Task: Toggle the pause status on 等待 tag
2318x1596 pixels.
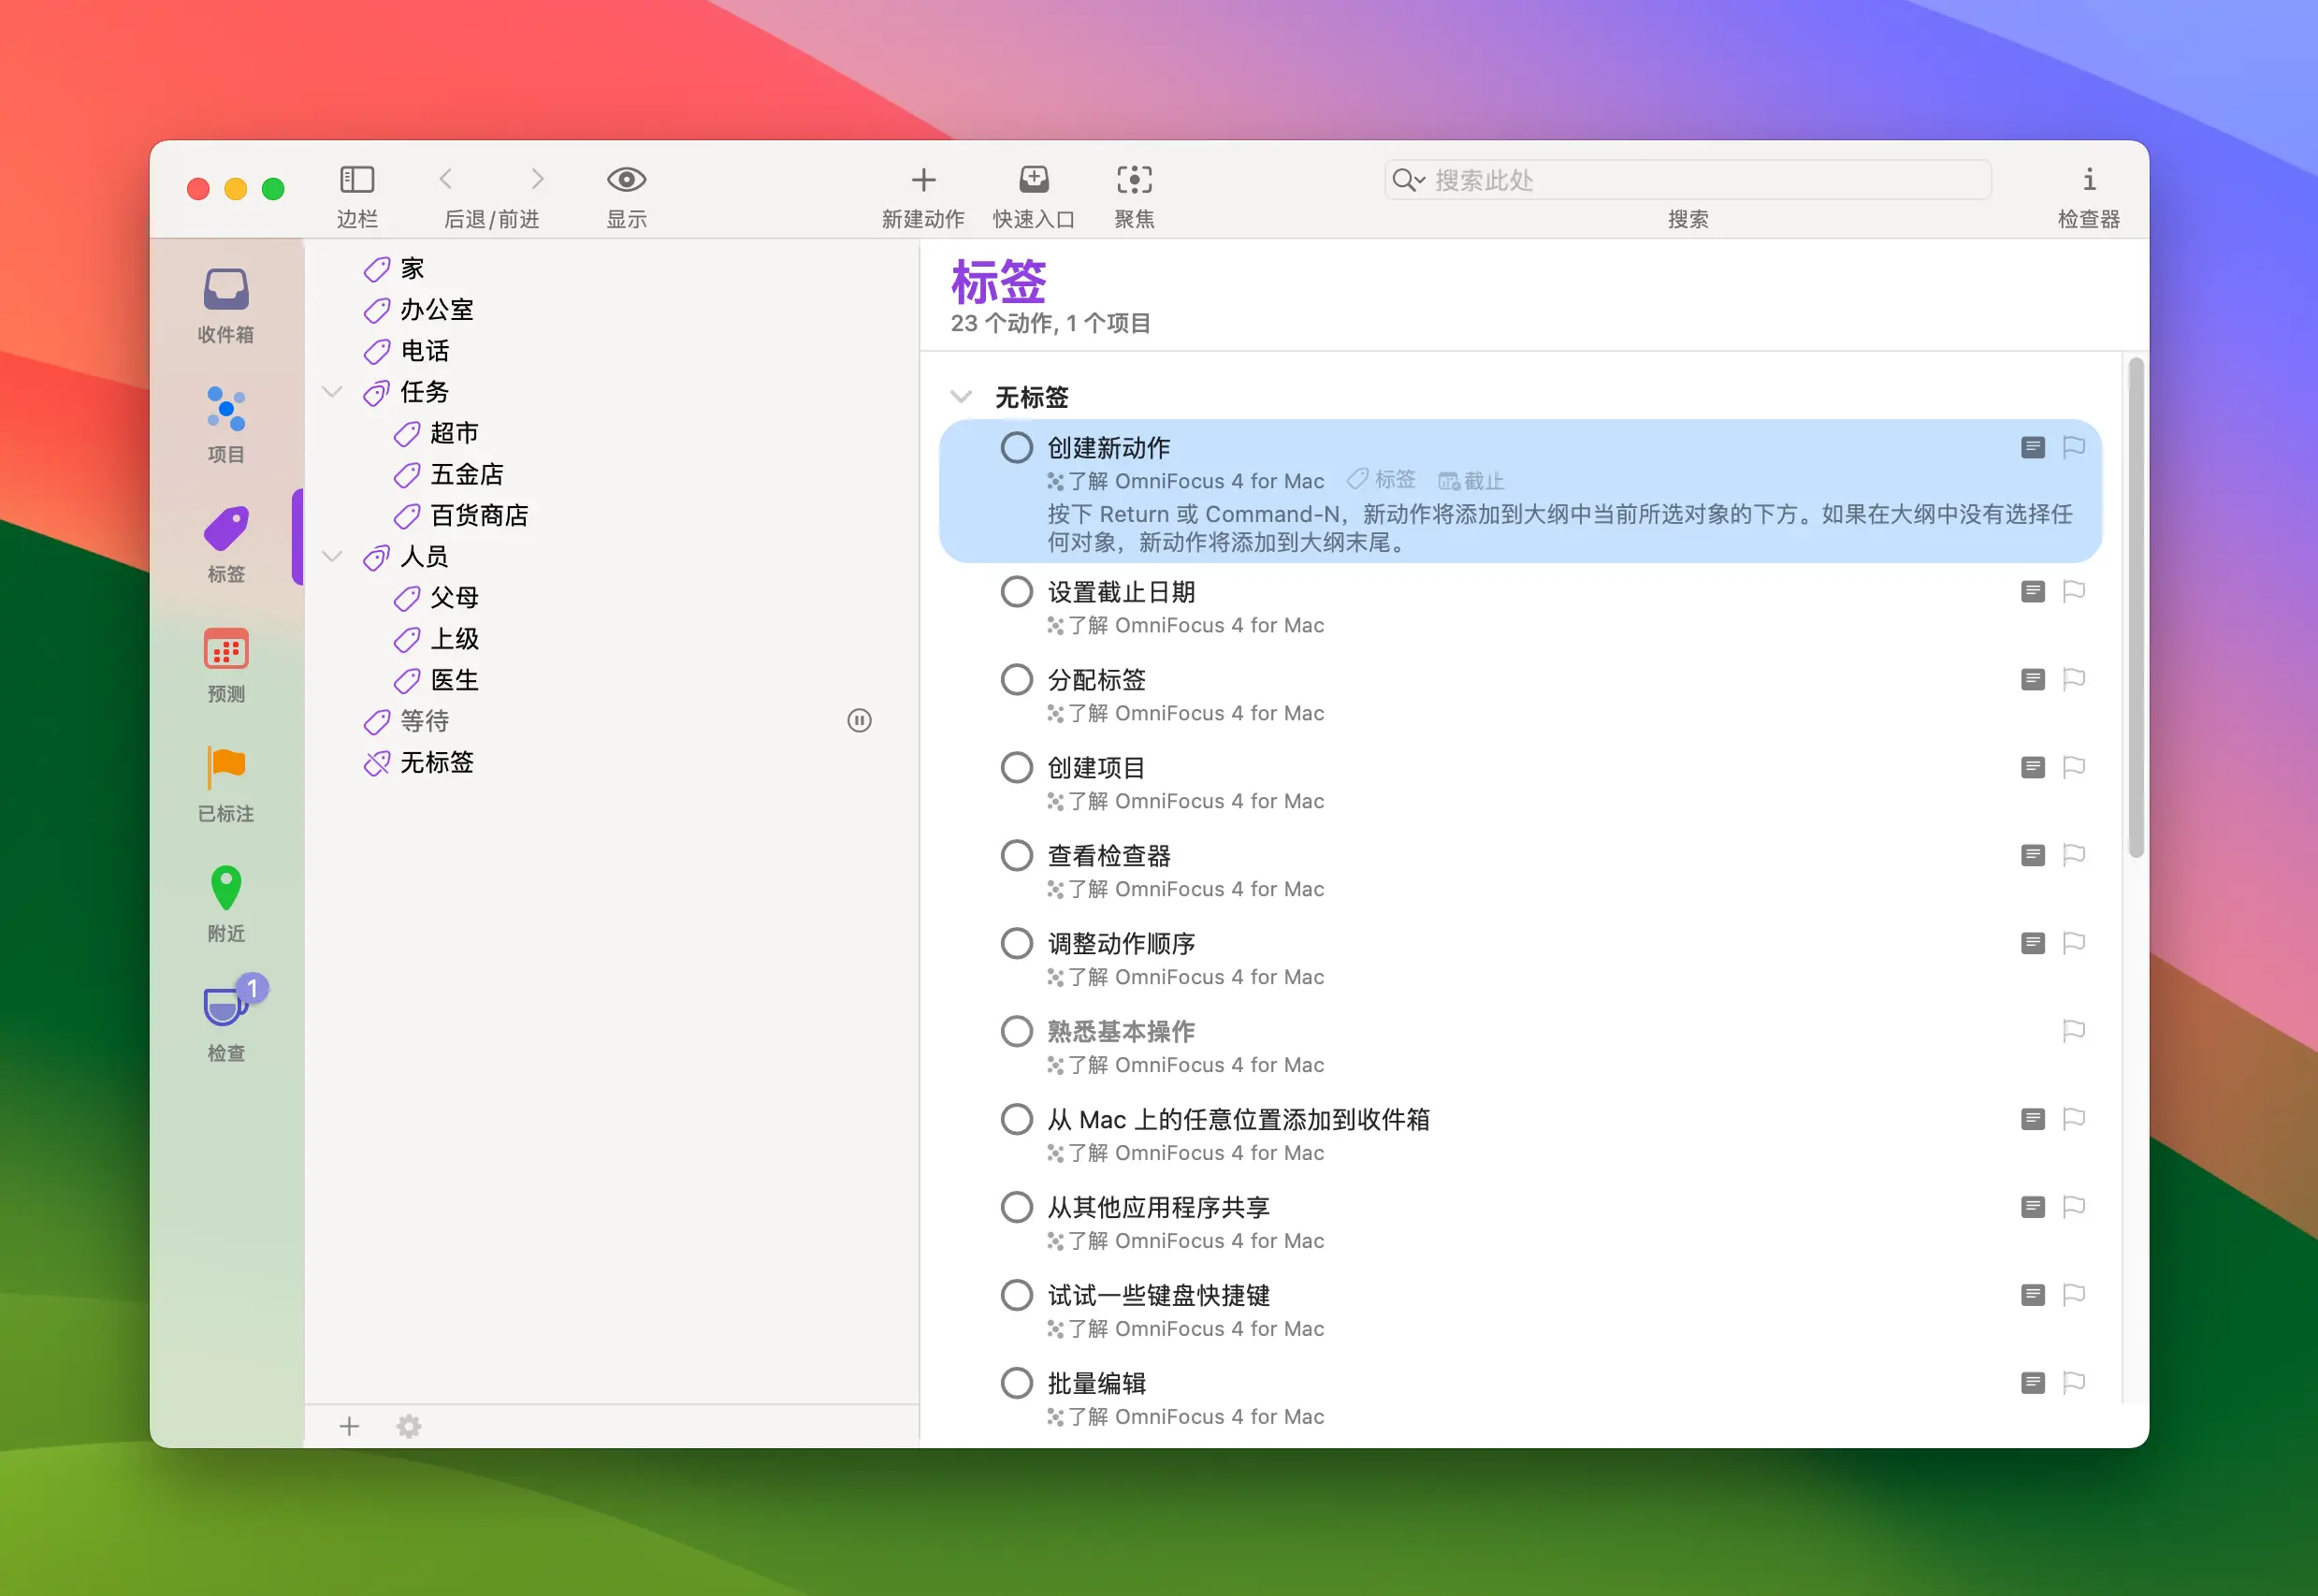Action: coord(858,721)
